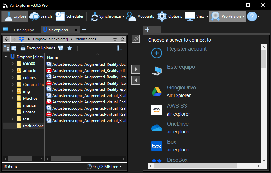Add a new tab in left pane
Screen dimensions: 271x173
(x=84, y=30)
